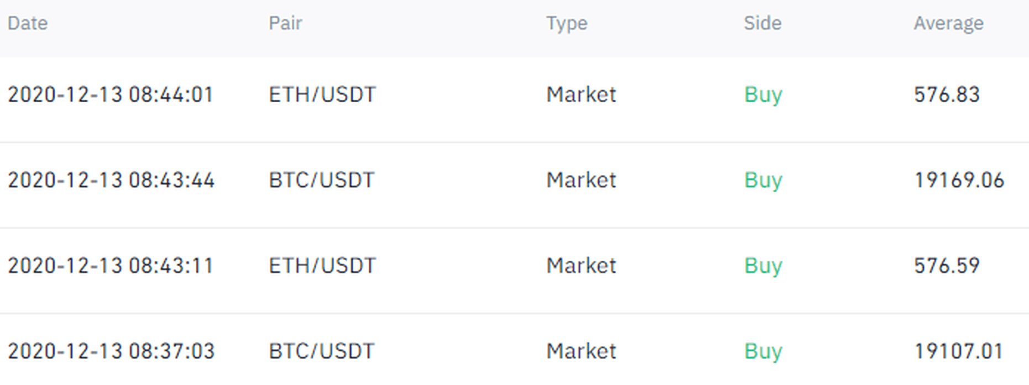Screen dimensions: 1029x385
Task: Click BTC/USDT pair in the 08:43:44 row
Action: point(322,180)
